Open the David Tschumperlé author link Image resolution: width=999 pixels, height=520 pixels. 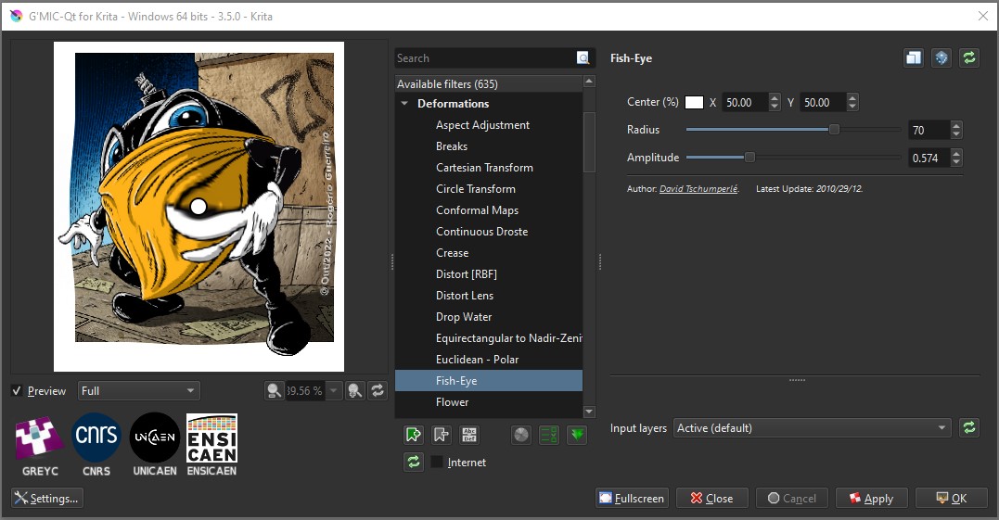point(698,189)
